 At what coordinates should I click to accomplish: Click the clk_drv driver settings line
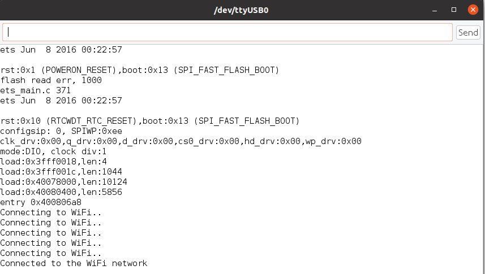(181, 141)
